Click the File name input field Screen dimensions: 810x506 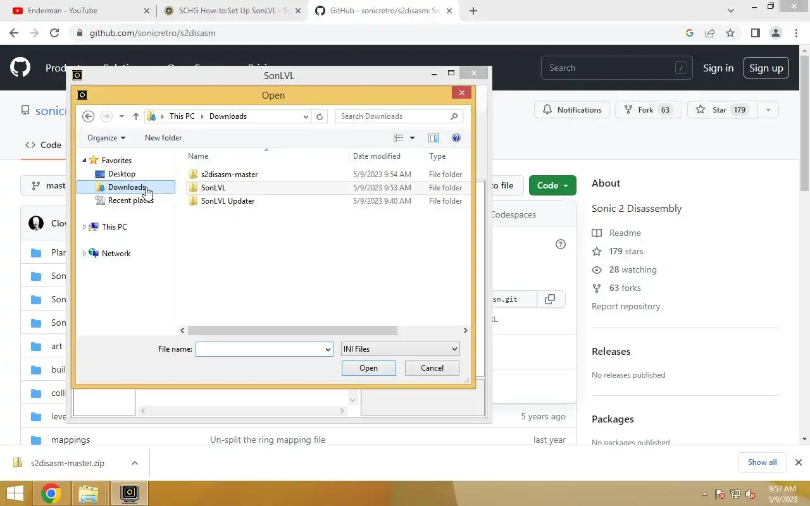tap(259, 349)
